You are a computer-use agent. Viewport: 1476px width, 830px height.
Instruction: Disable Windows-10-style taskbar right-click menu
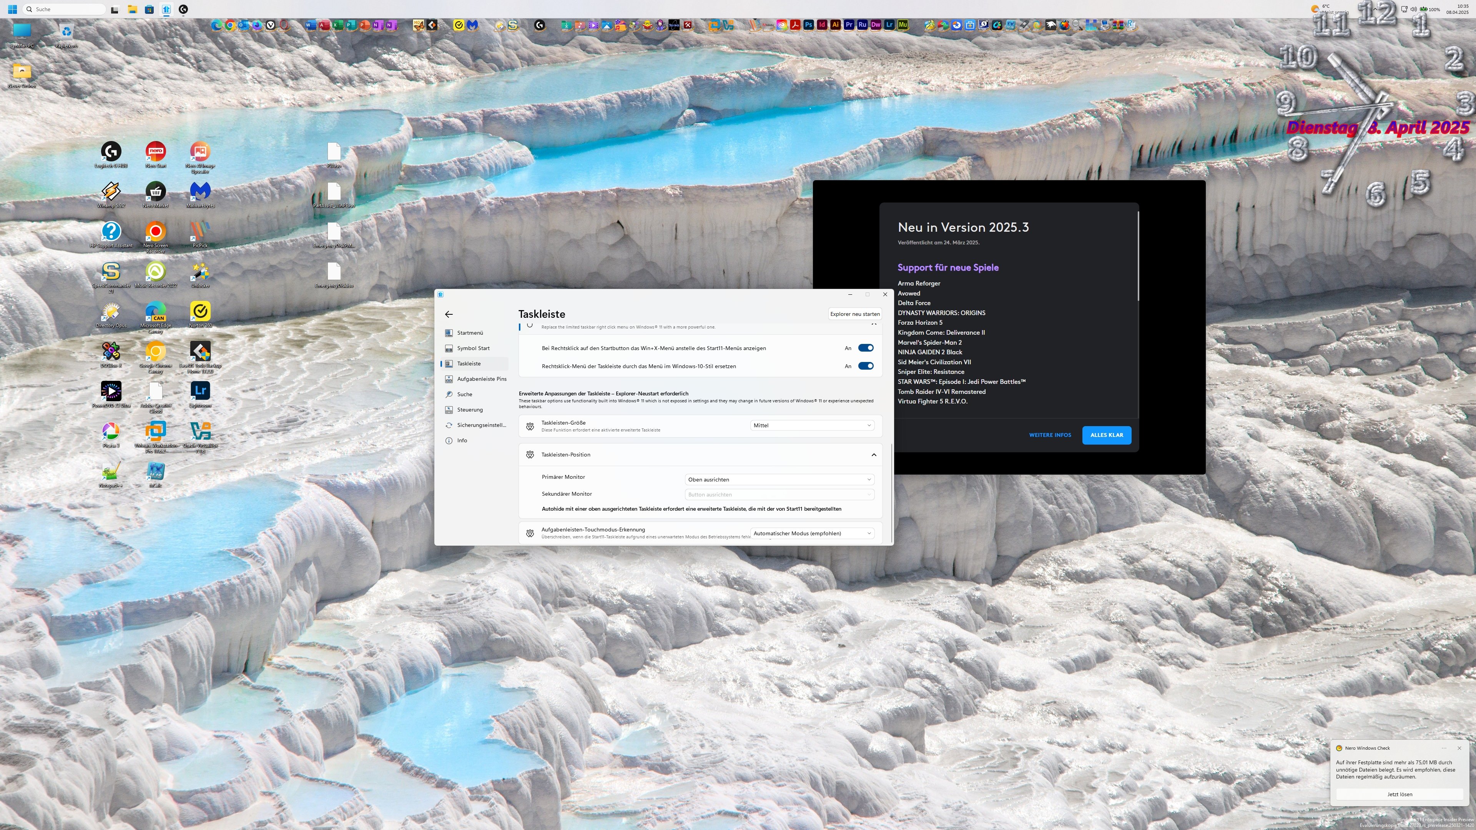[x=865, y=366]
